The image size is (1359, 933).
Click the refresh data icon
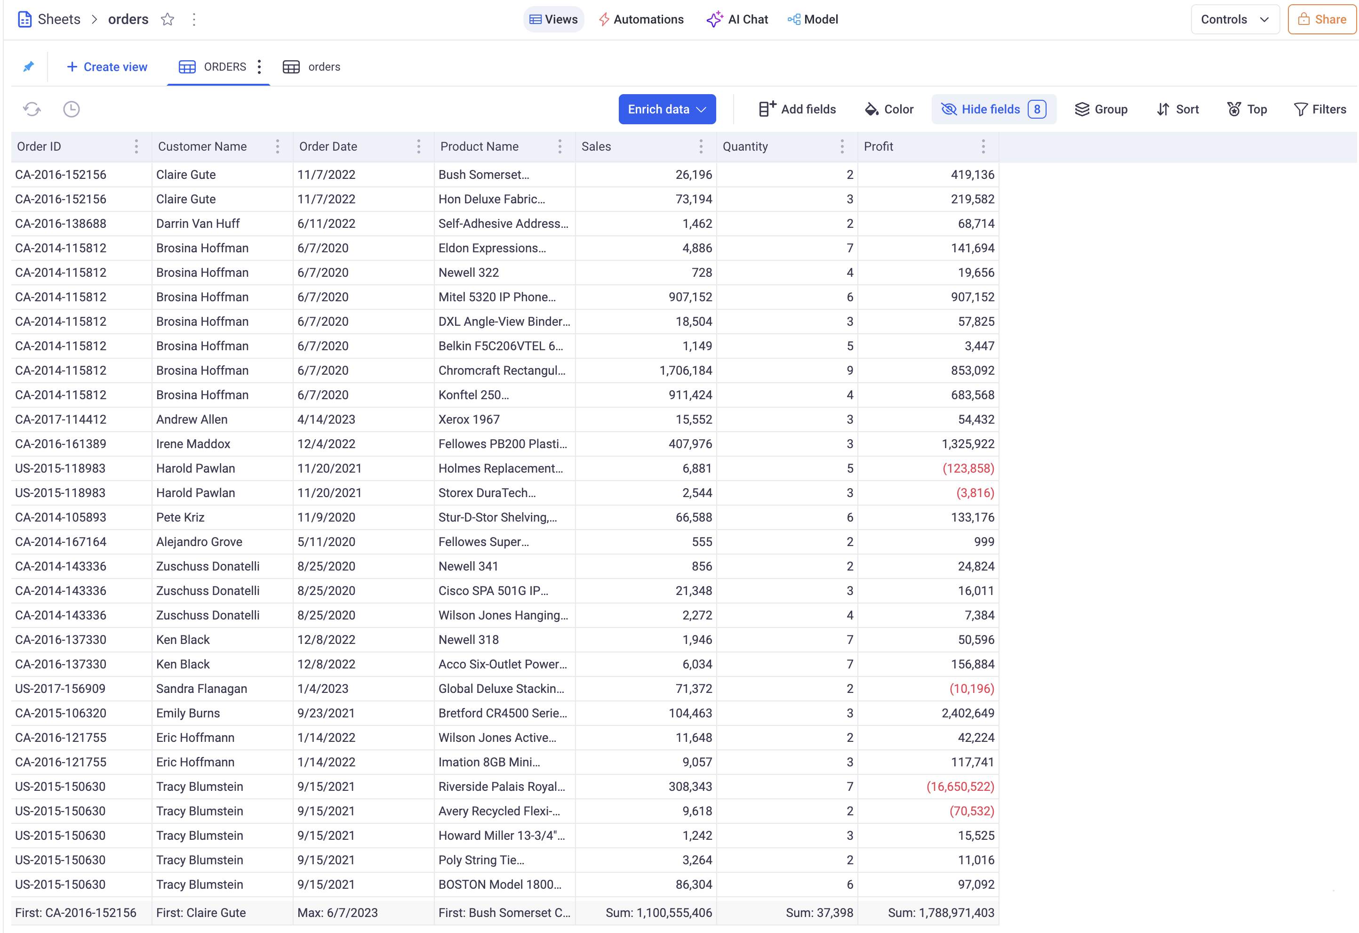32,109
